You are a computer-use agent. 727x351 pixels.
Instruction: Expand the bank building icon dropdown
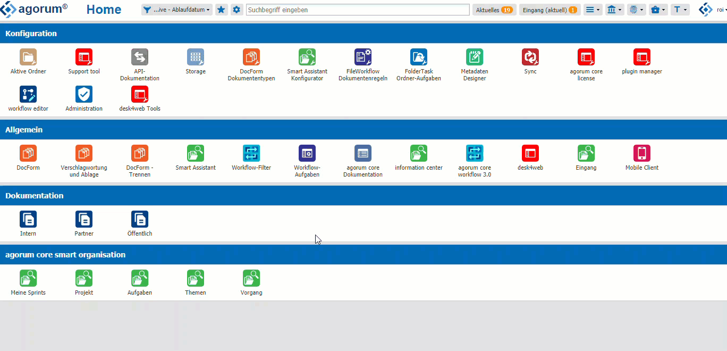614,10
